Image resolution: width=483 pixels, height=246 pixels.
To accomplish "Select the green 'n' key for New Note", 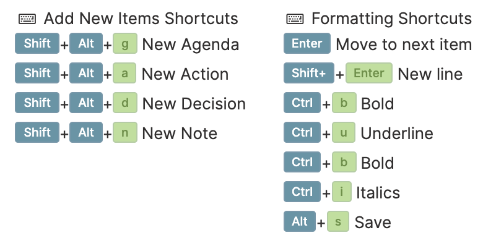I will [x=124, y=132].
